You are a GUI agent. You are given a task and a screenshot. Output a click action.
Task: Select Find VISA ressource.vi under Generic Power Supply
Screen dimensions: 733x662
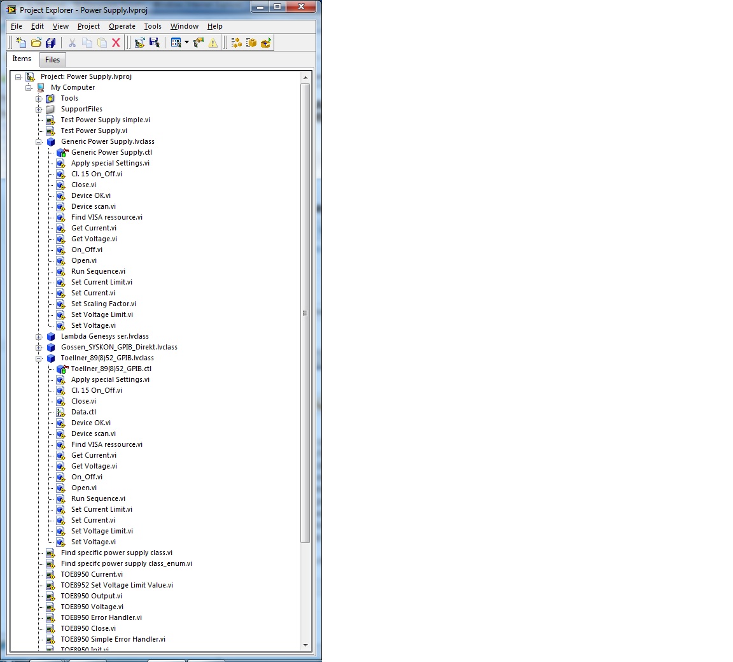point(107,217)
